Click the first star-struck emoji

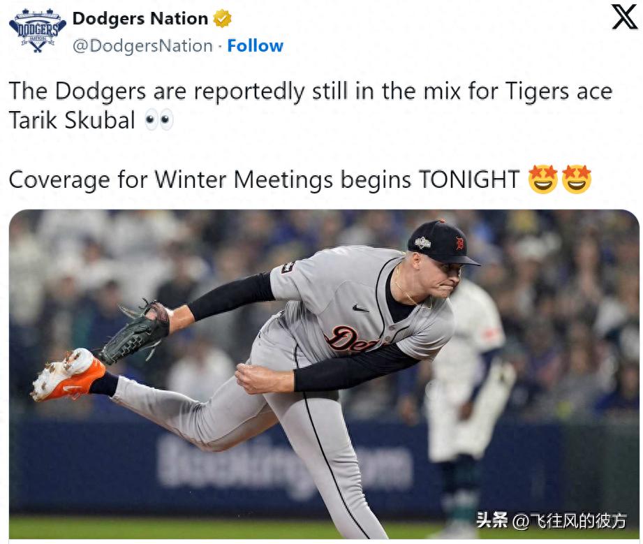tap(542, 179)
